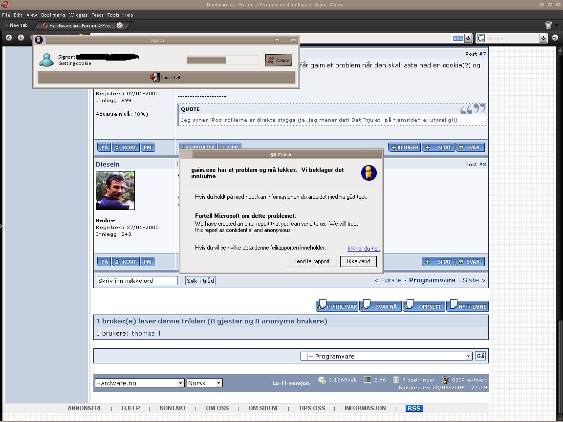Open the Feeds menu

(x=97, y=15)
